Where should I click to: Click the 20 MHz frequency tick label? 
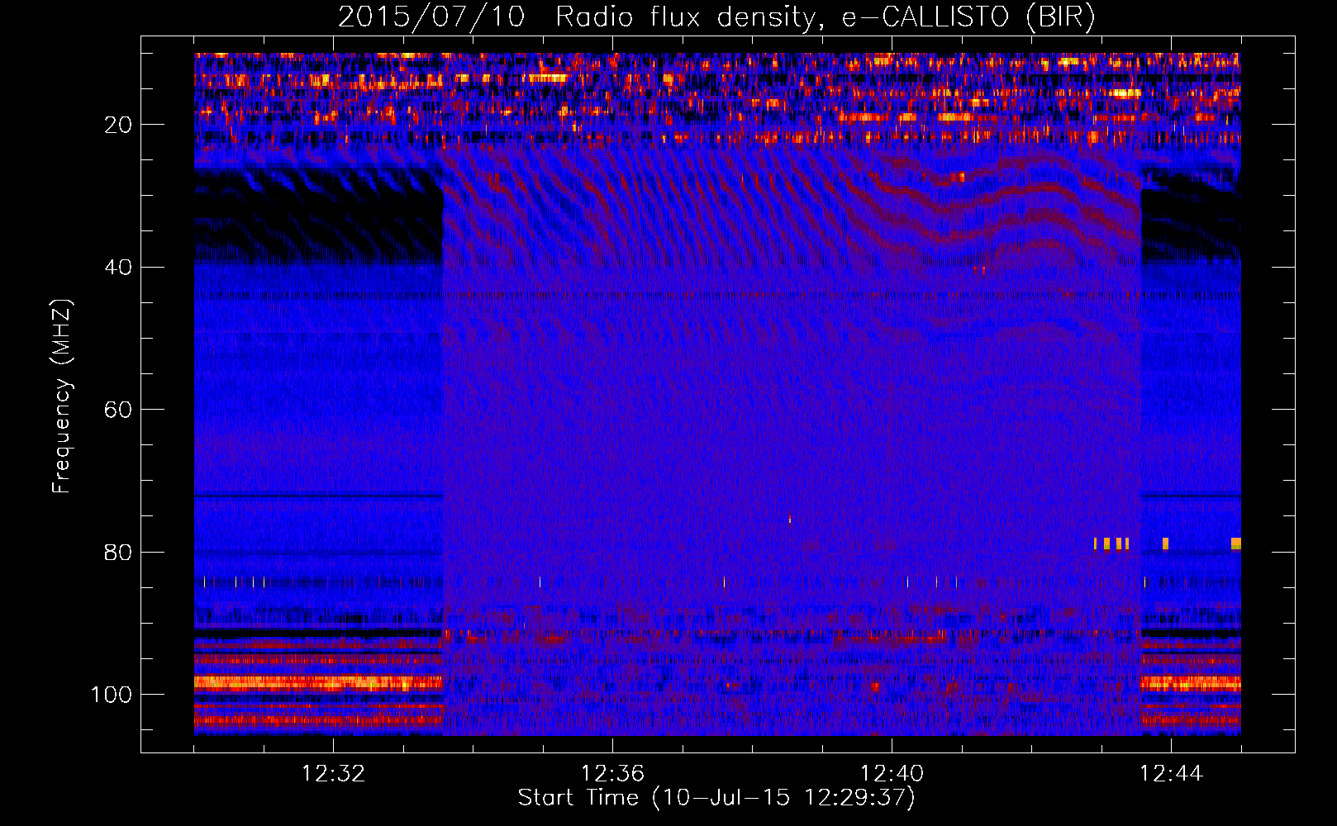118,125
